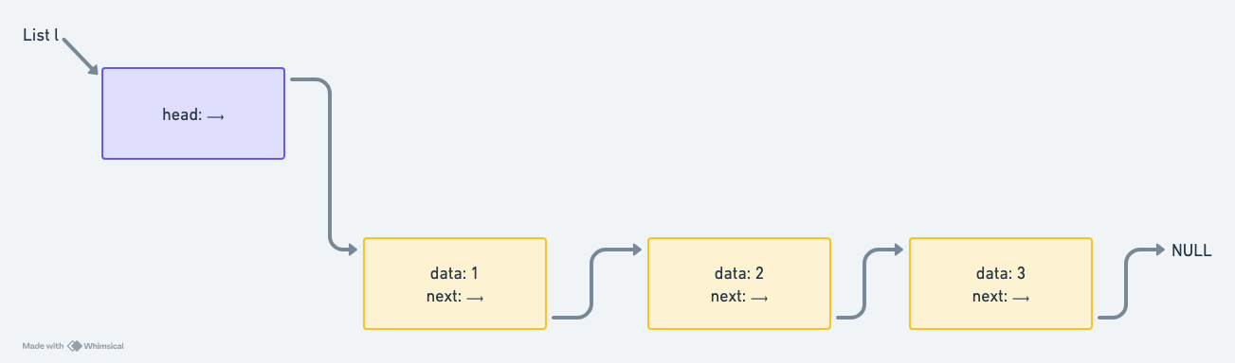Select the arrow from List l to head box

tap(80, 57)
